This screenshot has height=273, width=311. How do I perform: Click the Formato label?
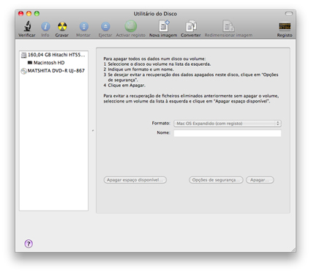161,123
